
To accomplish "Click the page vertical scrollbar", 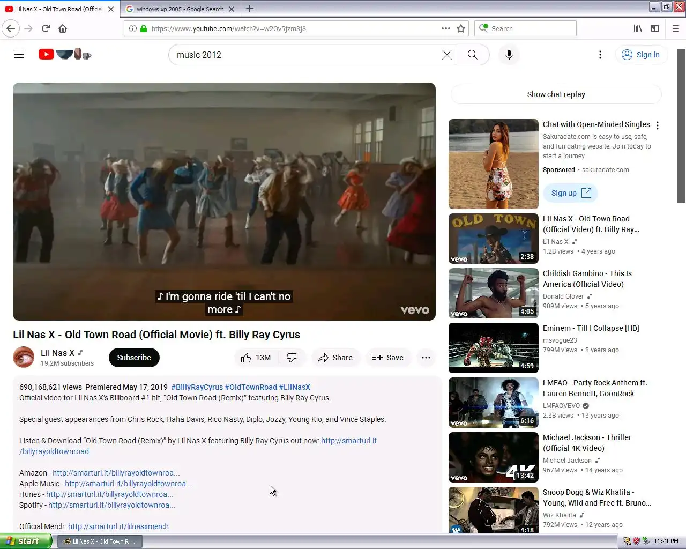I will [x=681, y=126].
